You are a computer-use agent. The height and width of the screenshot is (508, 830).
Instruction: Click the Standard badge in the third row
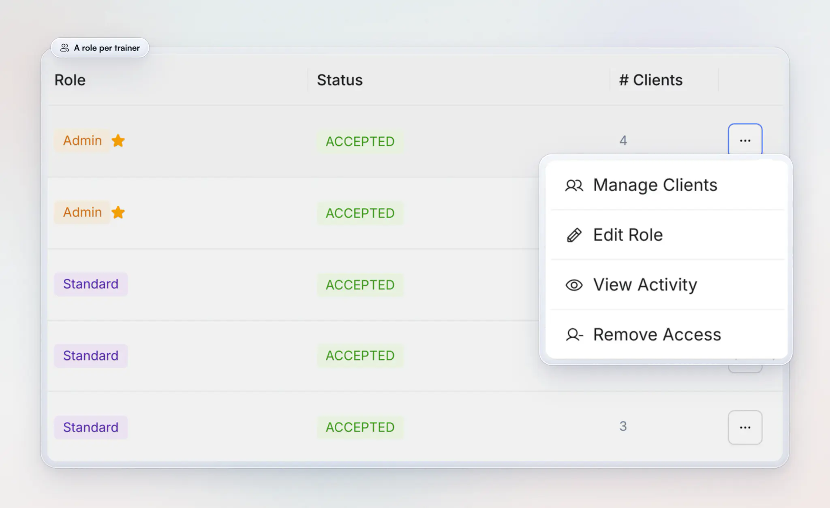tap(91, 284)
